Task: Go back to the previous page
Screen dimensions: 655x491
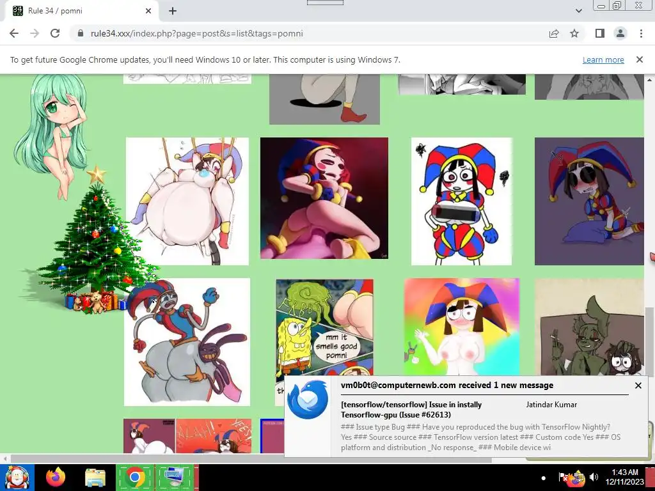Action: coord(14,33)
